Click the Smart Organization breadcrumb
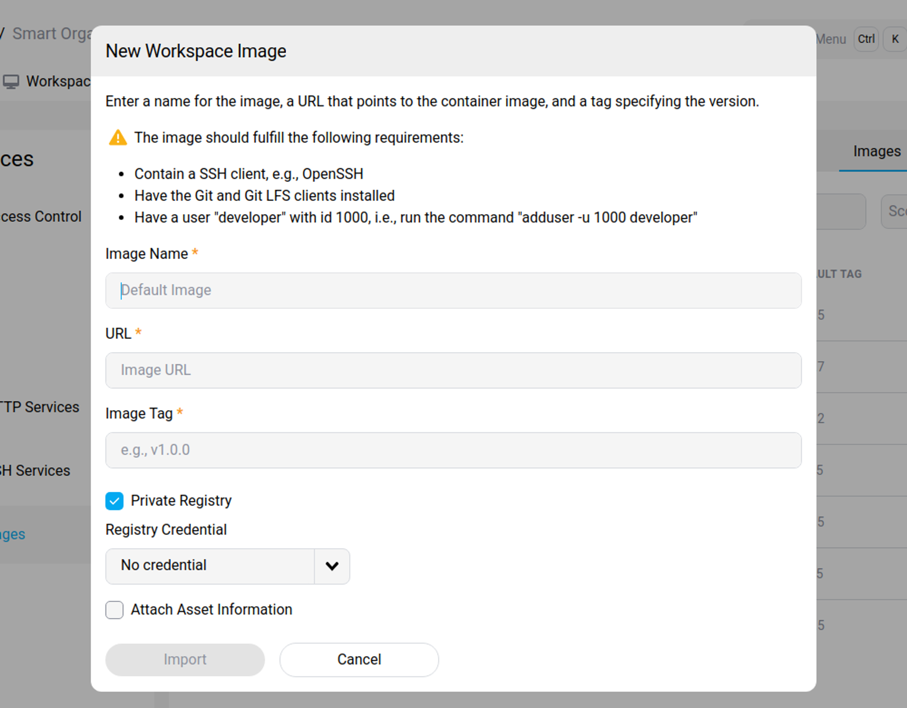Screen dimensions: 907x708 coord(50,34)
